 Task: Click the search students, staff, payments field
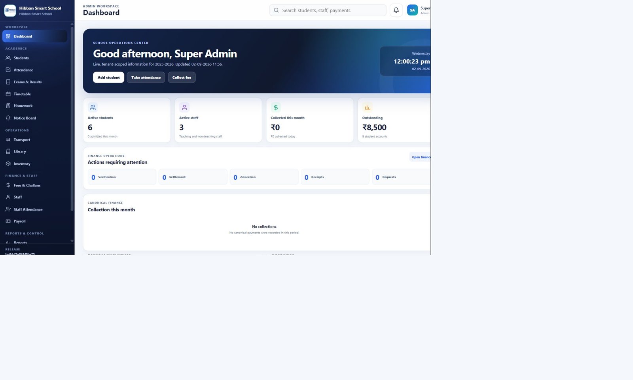click(x=328, y=10)
